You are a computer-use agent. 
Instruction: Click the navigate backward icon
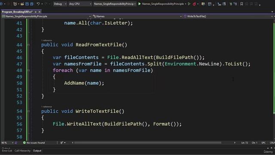tap(1, 4)
